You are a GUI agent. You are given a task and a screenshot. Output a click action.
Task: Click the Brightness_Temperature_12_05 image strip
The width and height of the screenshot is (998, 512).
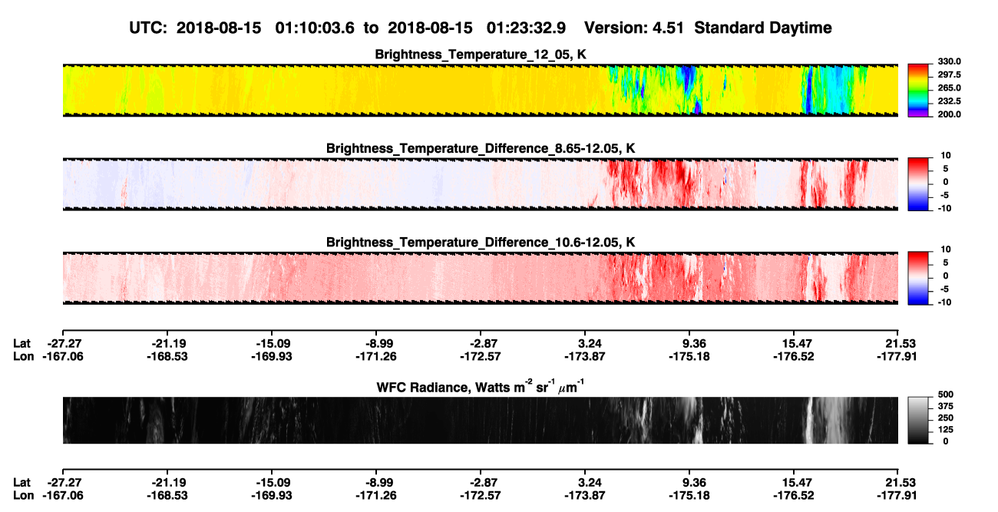coord(480,90)
